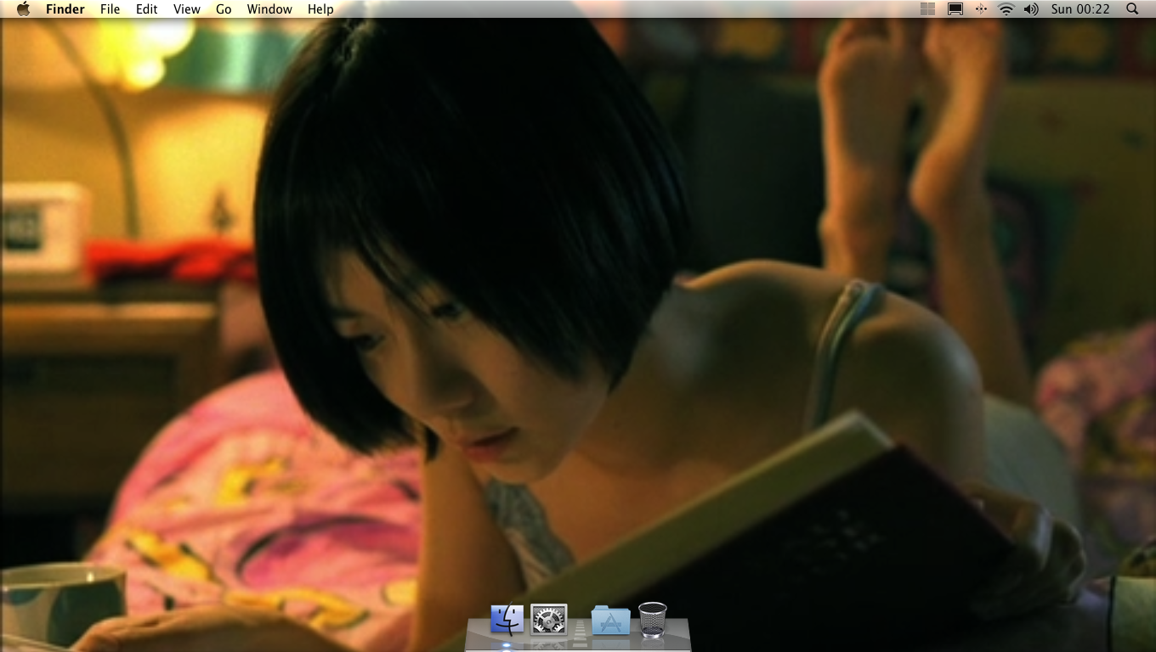Open the Wi-Fi status menu
Image resolution: width=1156 pixels, height=652 pixels.
(1006, 8)
